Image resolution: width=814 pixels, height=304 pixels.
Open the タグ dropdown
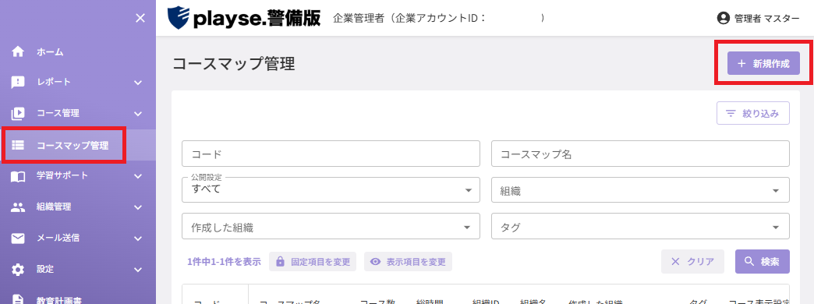641,226
